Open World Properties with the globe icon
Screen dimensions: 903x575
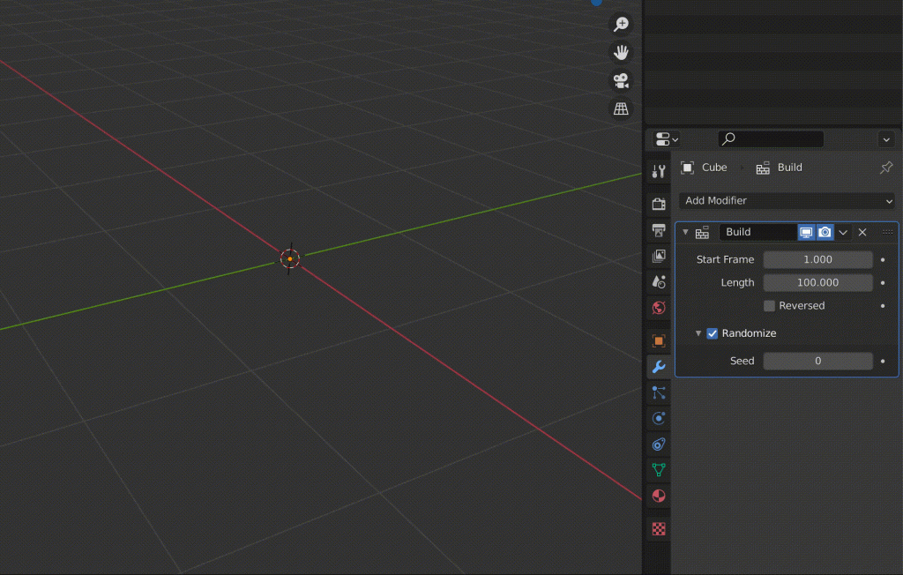pos(658,308)
